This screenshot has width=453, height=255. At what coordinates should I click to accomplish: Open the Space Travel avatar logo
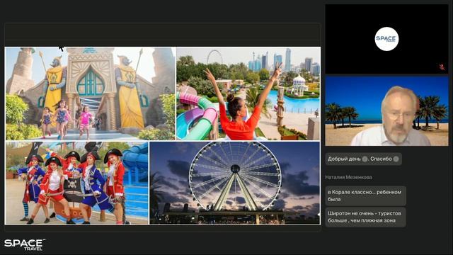click(386, 39)
